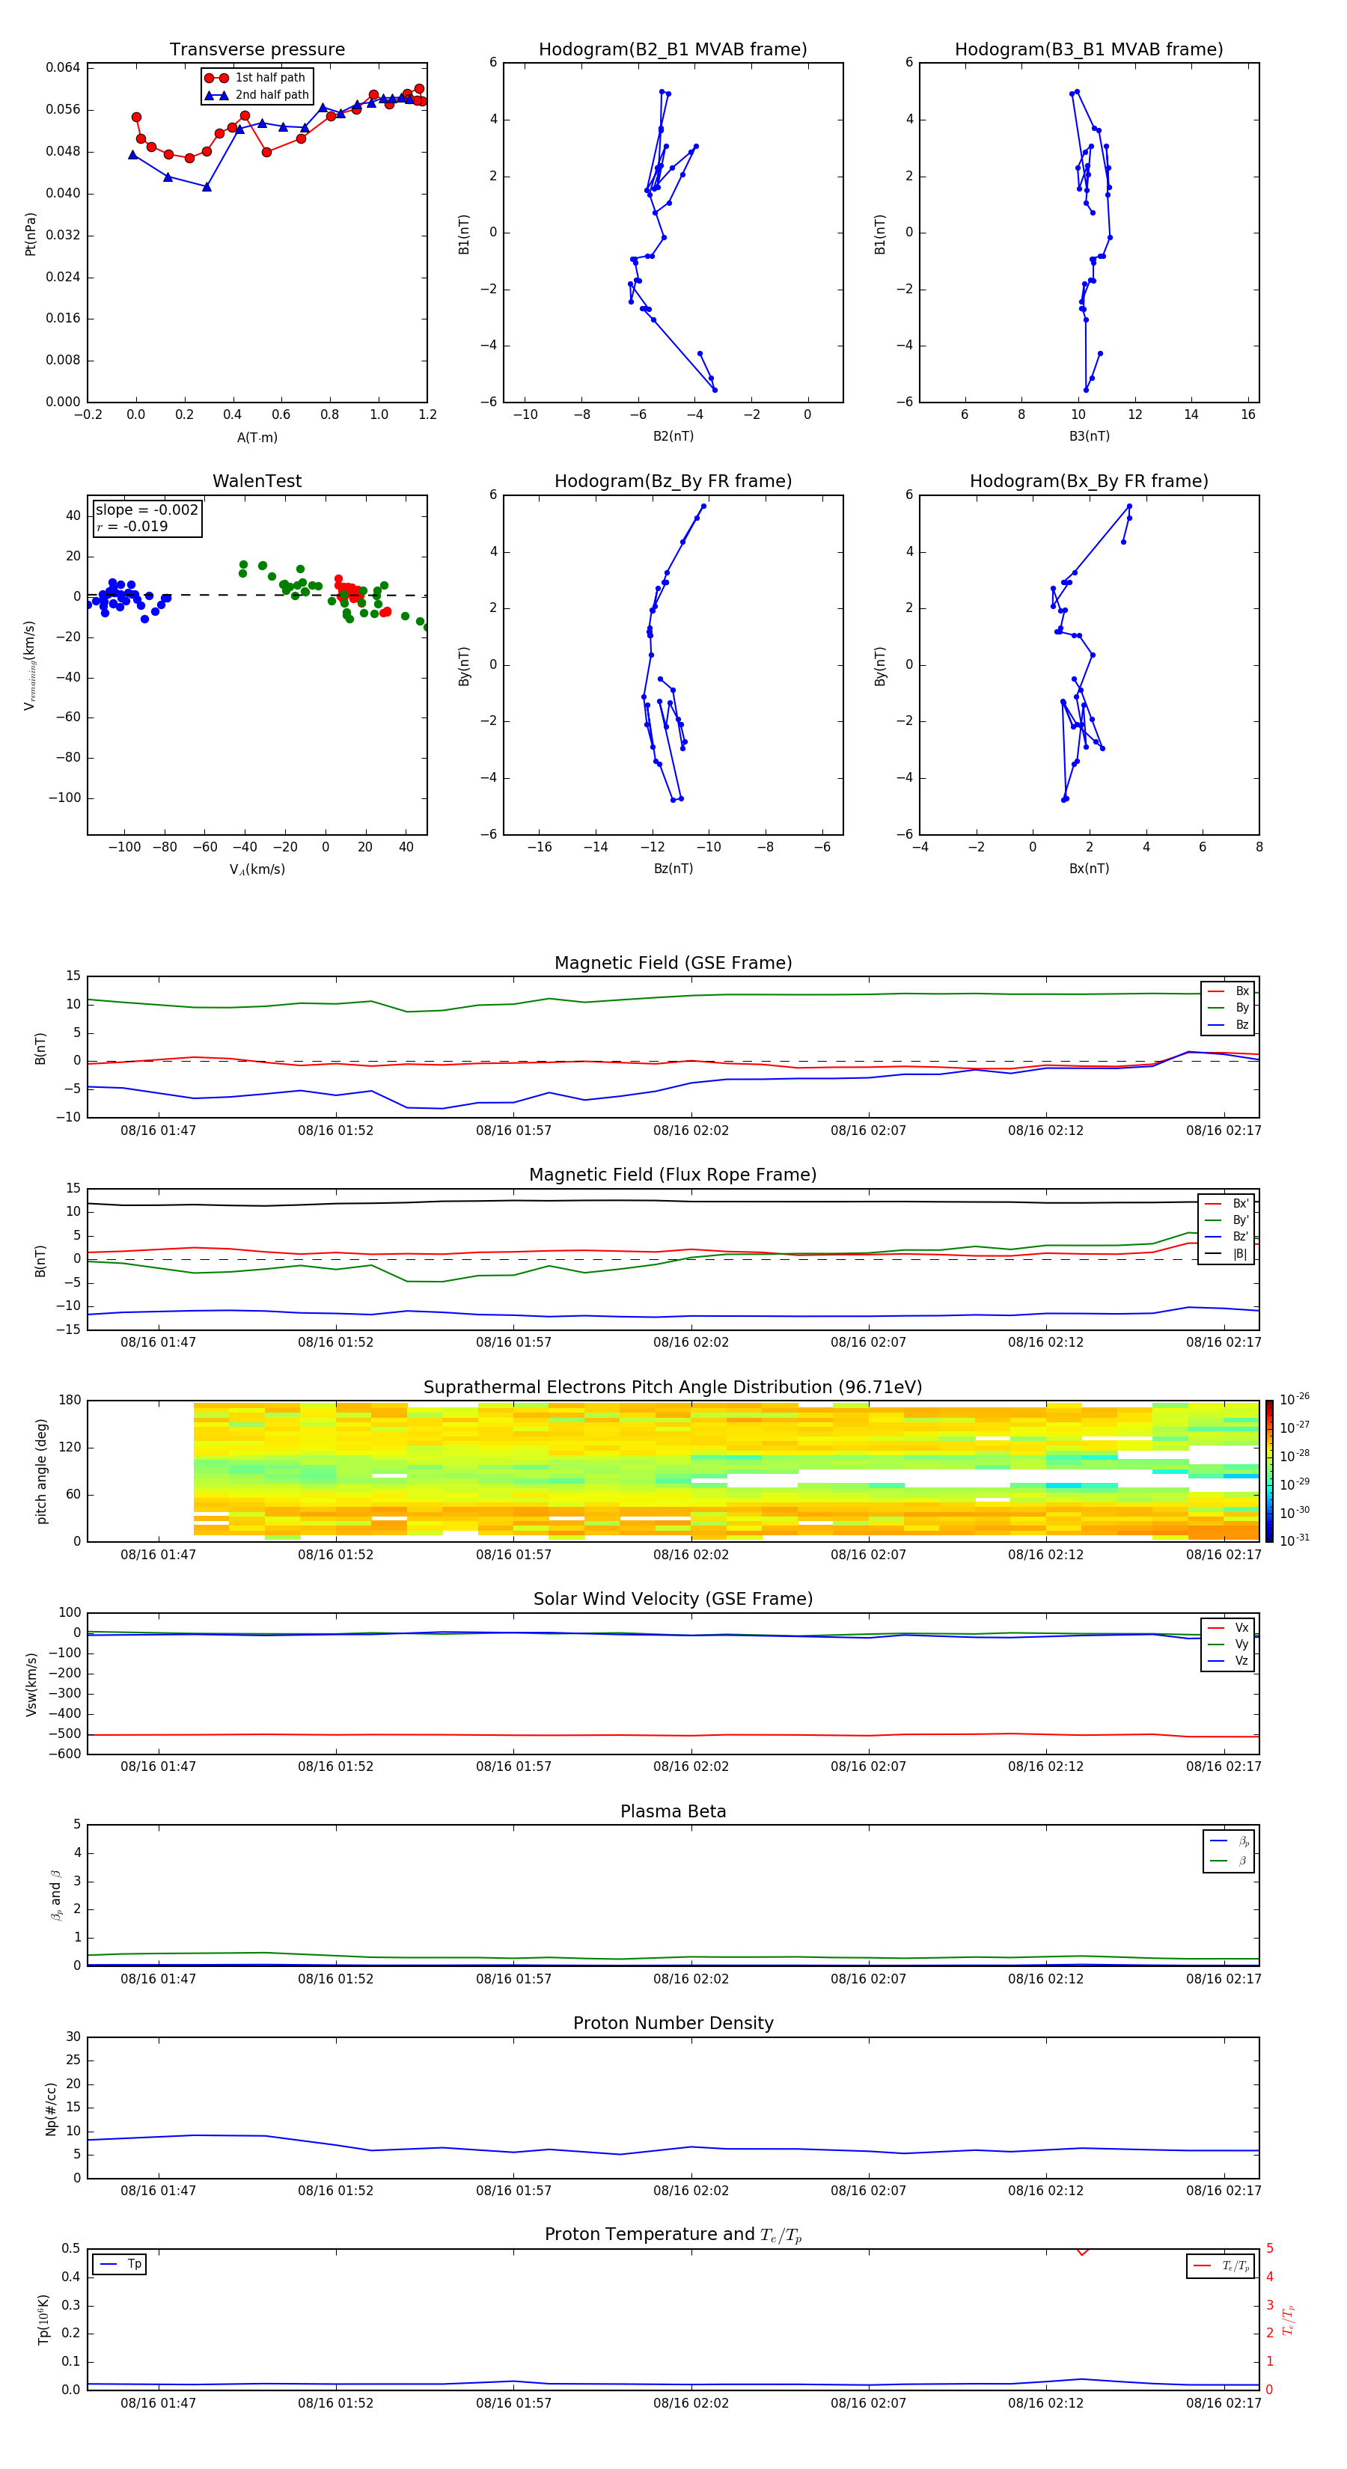Select Vx in the solar wind legend

click(x=1228, y=1627)
